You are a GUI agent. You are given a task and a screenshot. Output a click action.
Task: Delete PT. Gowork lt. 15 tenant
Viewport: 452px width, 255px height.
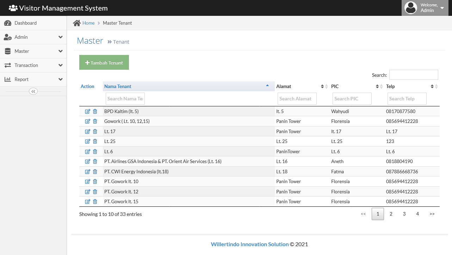[x=95, y=201]
